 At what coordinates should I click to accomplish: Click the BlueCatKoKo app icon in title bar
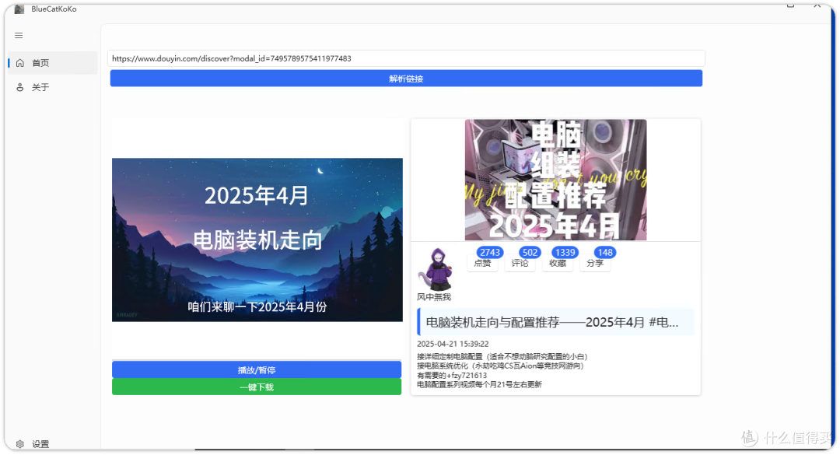tap(19, 9)
